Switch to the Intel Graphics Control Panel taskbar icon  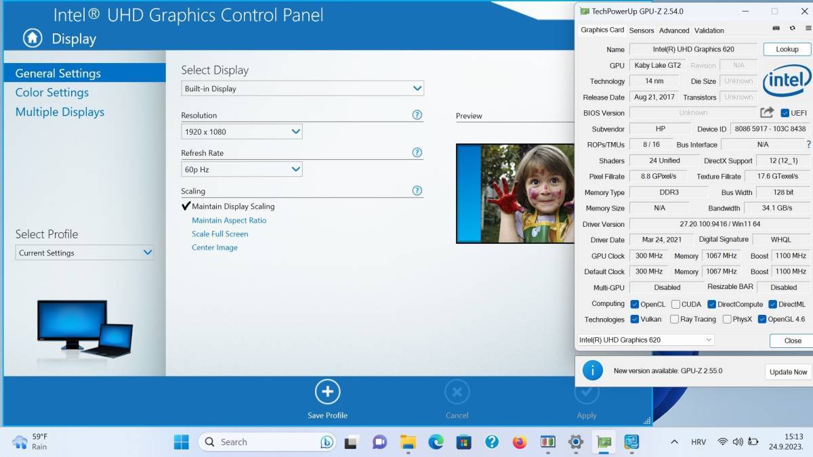point(631,442)
